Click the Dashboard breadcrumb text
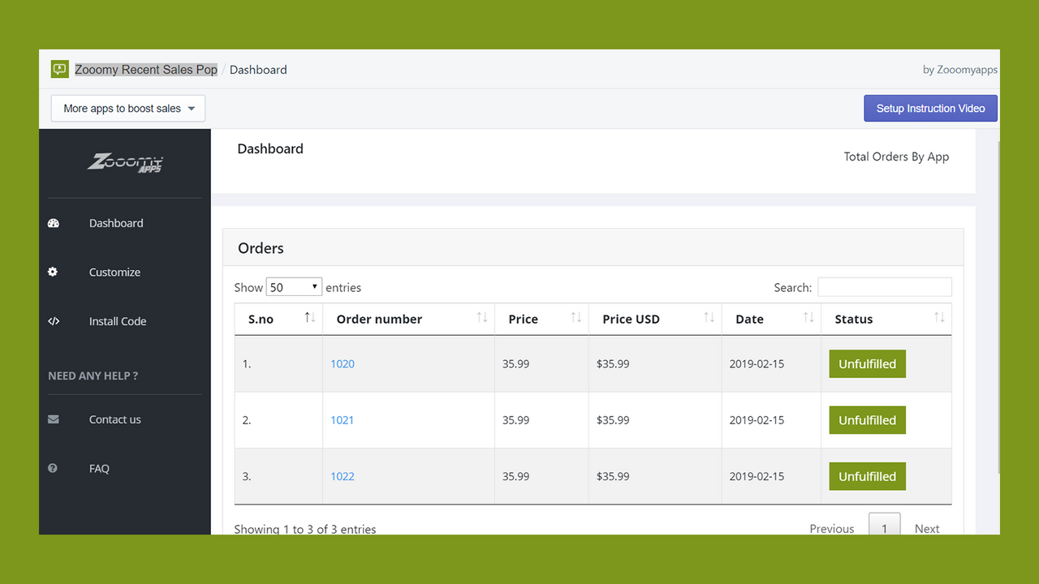Viewport: 1039px width, 584px height. [x=258, y=70]
